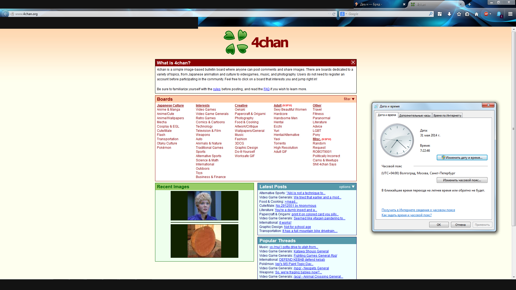Open the online time zone info link
The image size is (516, 290).
[418, 210]
